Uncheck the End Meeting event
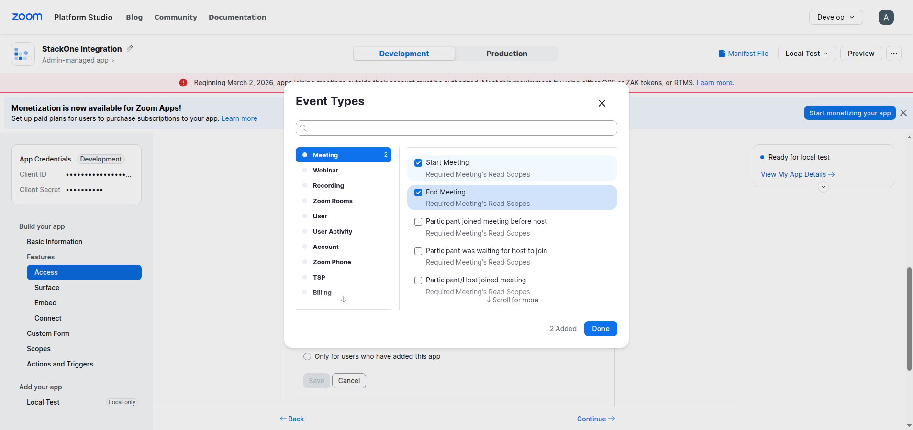Screen dimensions: 913x430 (x=418, y=193)
